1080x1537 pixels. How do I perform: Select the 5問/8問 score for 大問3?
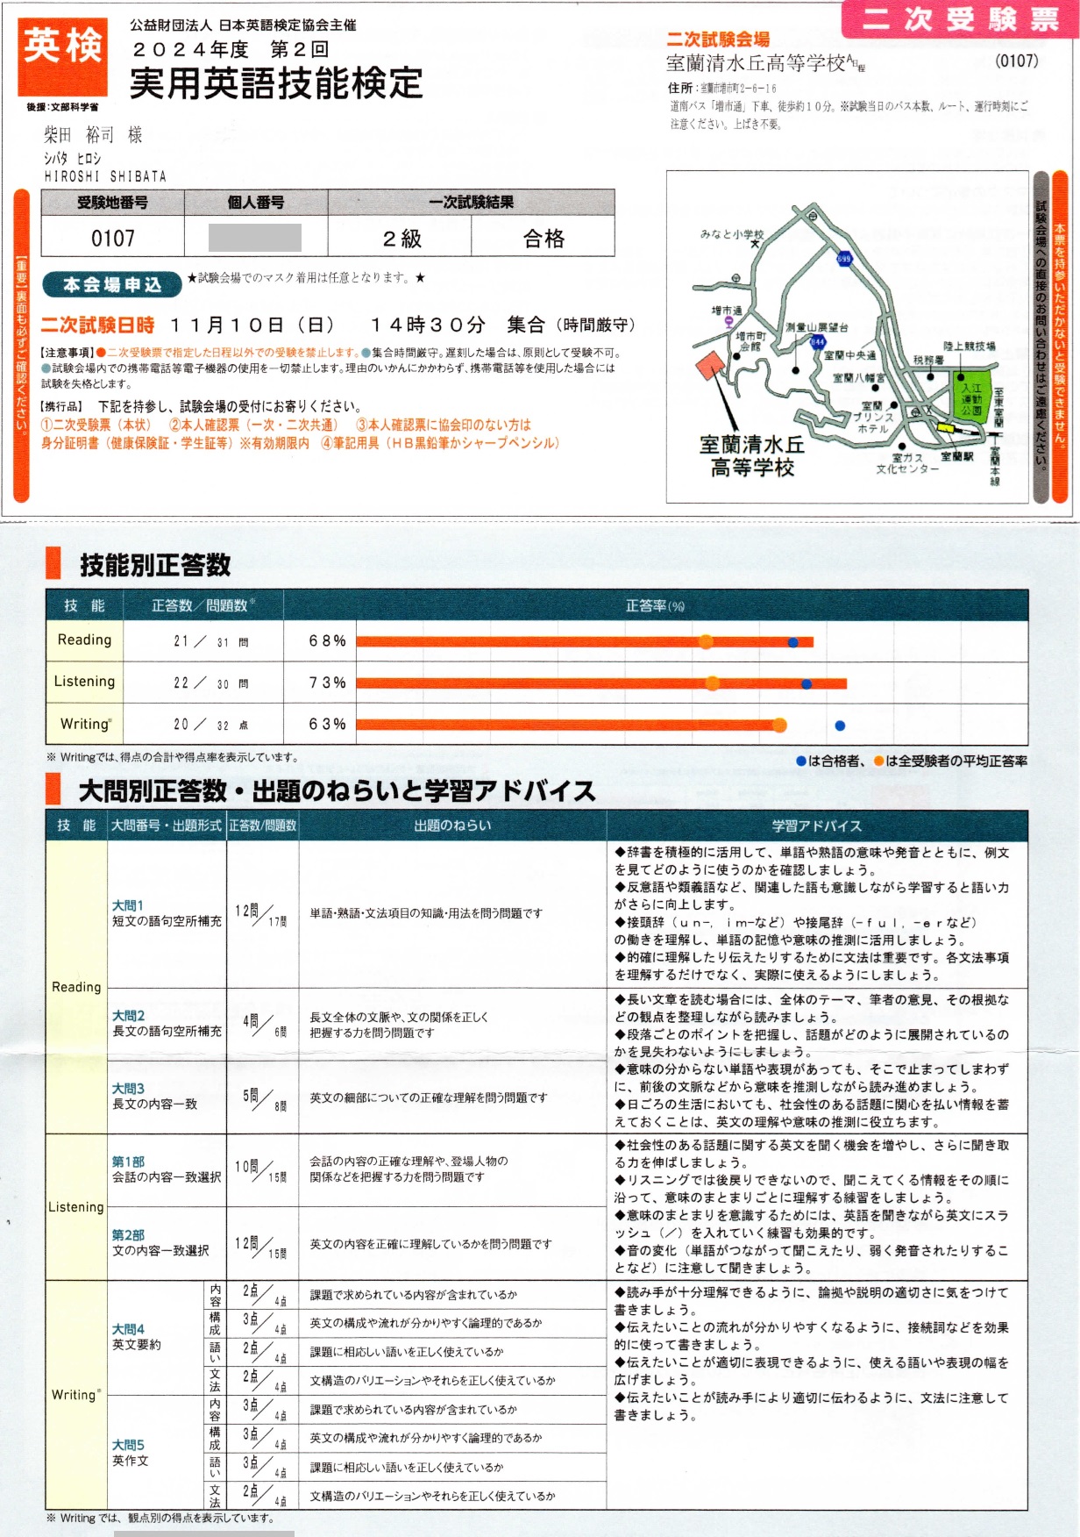coord(265,1099)
